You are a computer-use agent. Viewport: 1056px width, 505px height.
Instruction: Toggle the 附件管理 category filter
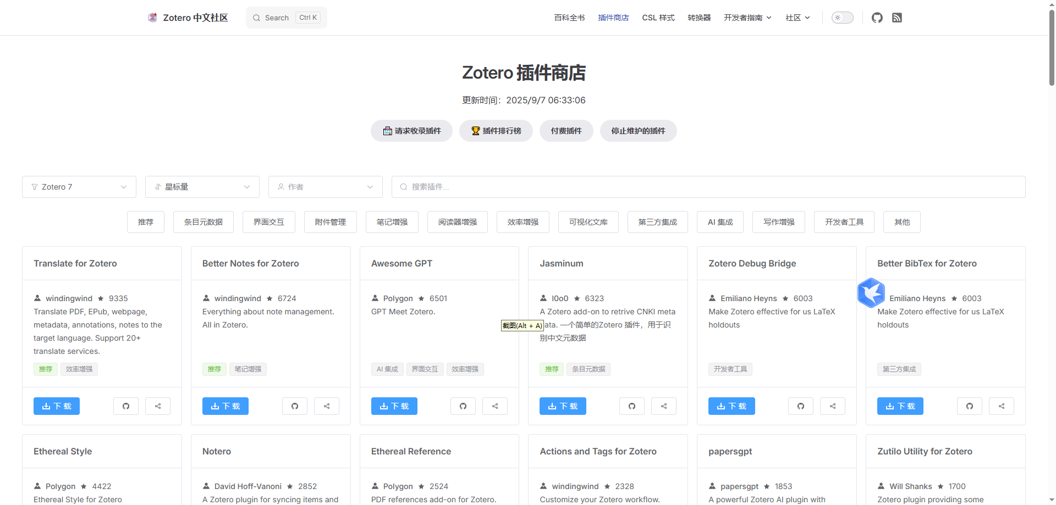[331, 222]
